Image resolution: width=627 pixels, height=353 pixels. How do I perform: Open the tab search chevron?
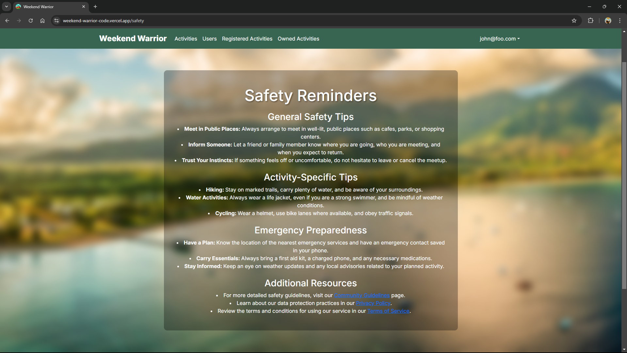pos(6,7)
